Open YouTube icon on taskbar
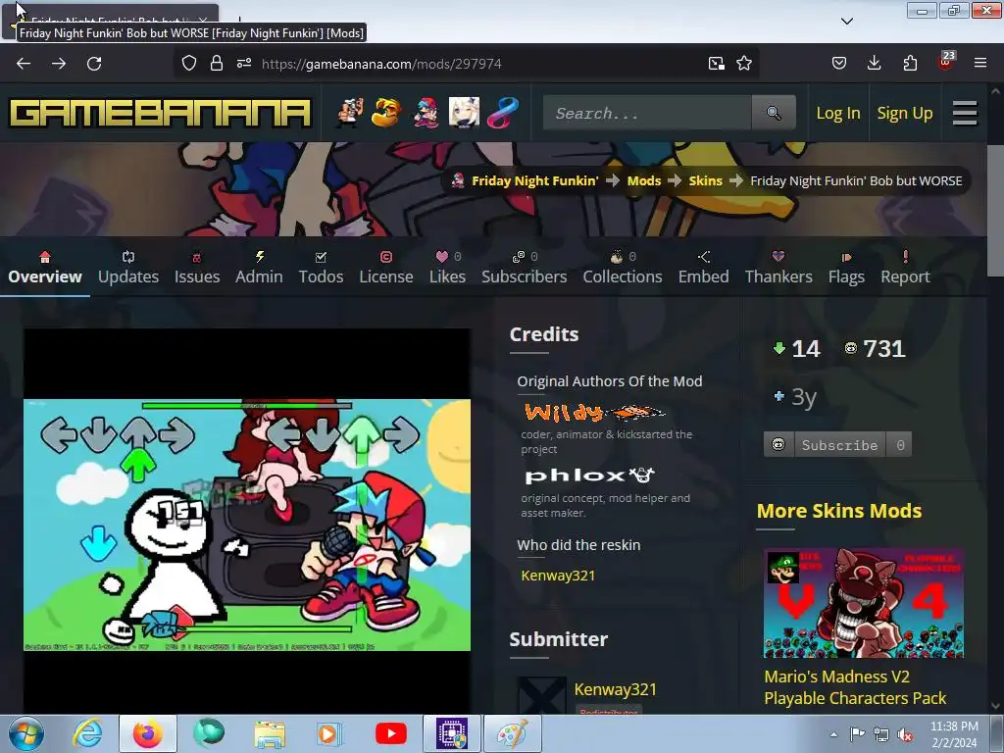 [390, 733]
